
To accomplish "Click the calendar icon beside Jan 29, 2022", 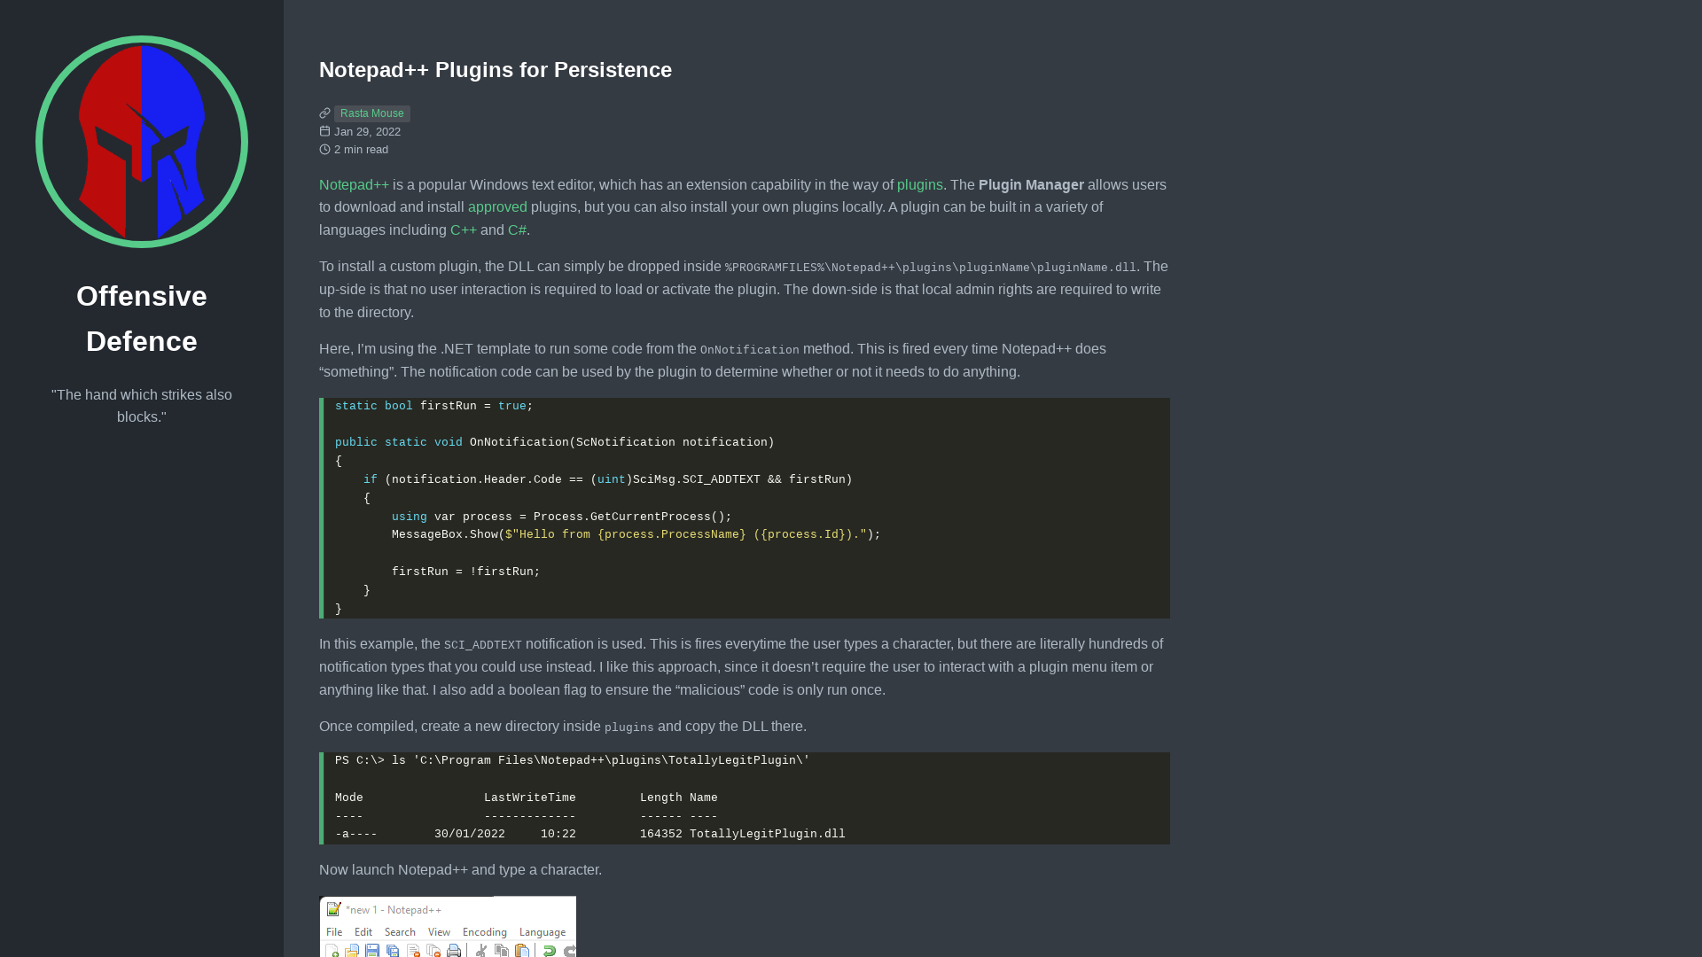I will (324, 131).
